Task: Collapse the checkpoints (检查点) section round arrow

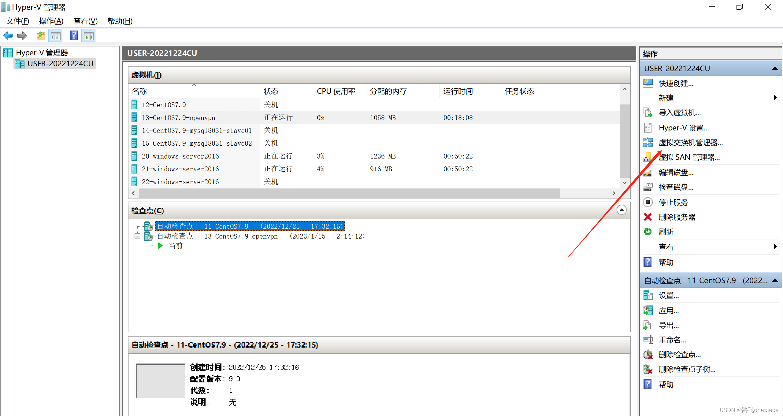Action: click(622, 210)
